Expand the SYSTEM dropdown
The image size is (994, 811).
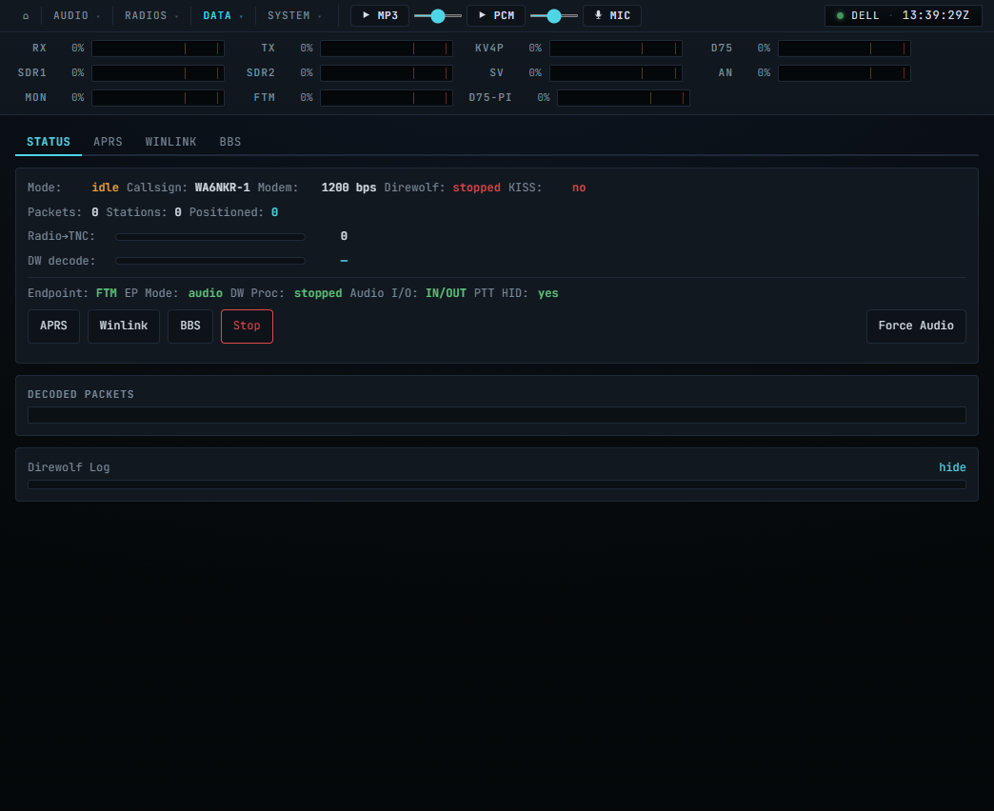click(294, 16)
